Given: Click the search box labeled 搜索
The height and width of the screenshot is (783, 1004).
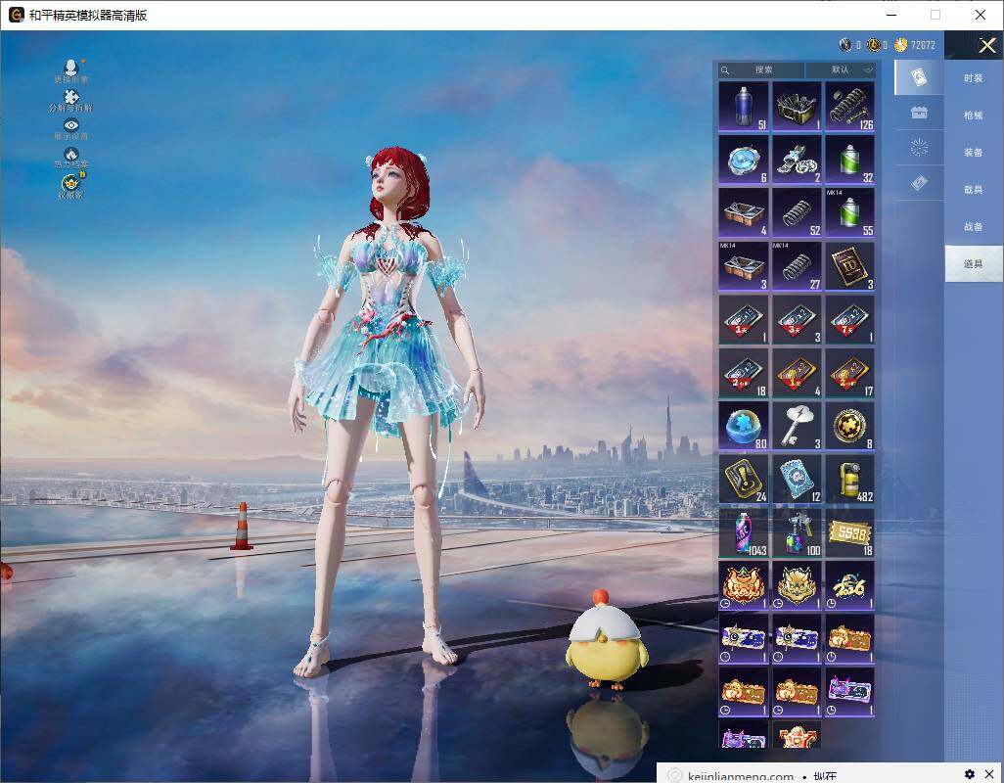Looking at the screenshot, I should tap(761, 69).
